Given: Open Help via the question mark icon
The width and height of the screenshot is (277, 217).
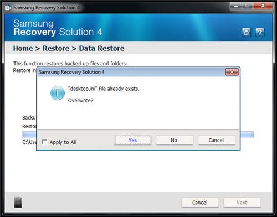Looking at the screenshot, I should (x=260, y=33).
